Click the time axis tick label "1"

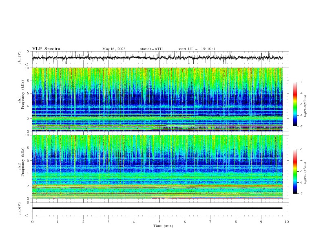pos(58,222)
